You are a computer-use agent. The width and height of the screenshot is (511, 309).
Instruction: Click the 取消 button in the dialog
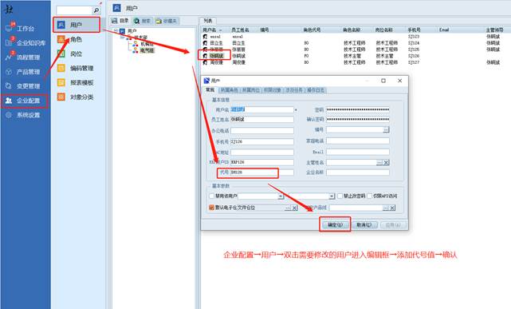click(x=364, y=225)
